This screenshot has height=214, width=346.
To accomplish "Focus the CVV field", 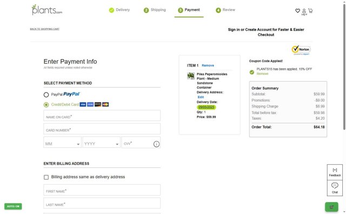I will point(141,142).
